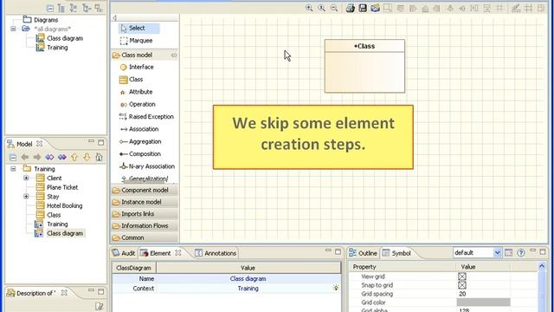This screenshot has height=312, width=554.
Task: Activate the Aggregation link tool
Action: (x=140, y=141)
